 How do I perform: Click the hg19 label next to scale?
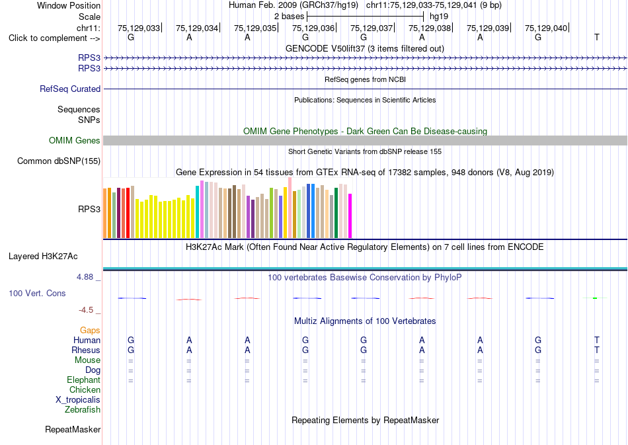coord(438,17)
